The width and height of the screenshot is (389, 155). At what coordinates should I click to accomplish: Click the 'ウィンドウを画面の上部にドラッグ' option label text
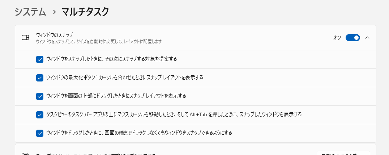click(x=116, y=96)
